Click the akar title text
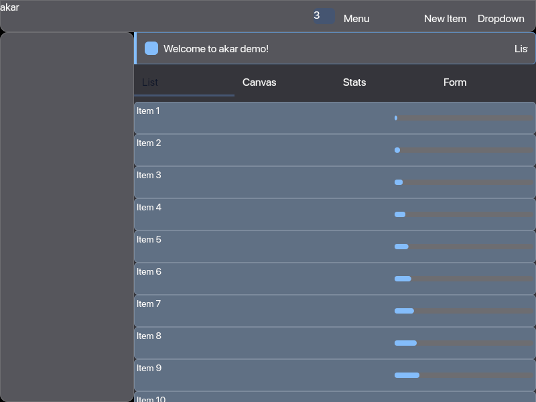Screen dimensions: 536x402 [x=9, y=7]
